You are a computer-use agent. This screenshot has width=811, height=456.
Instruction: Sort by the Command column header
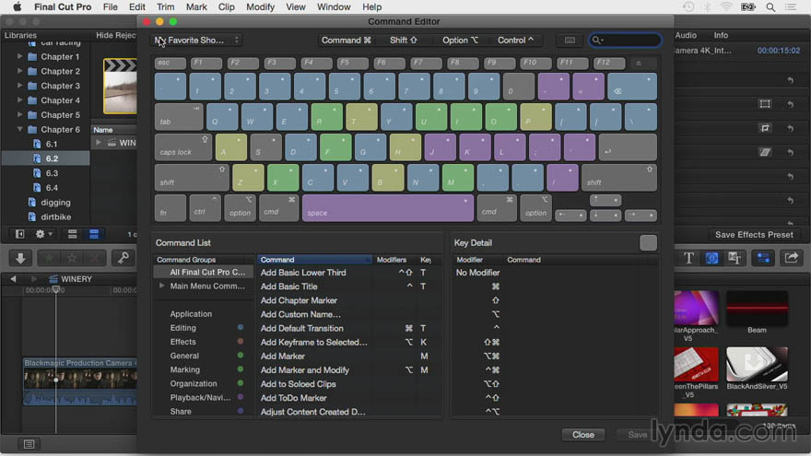click(314, 260)
